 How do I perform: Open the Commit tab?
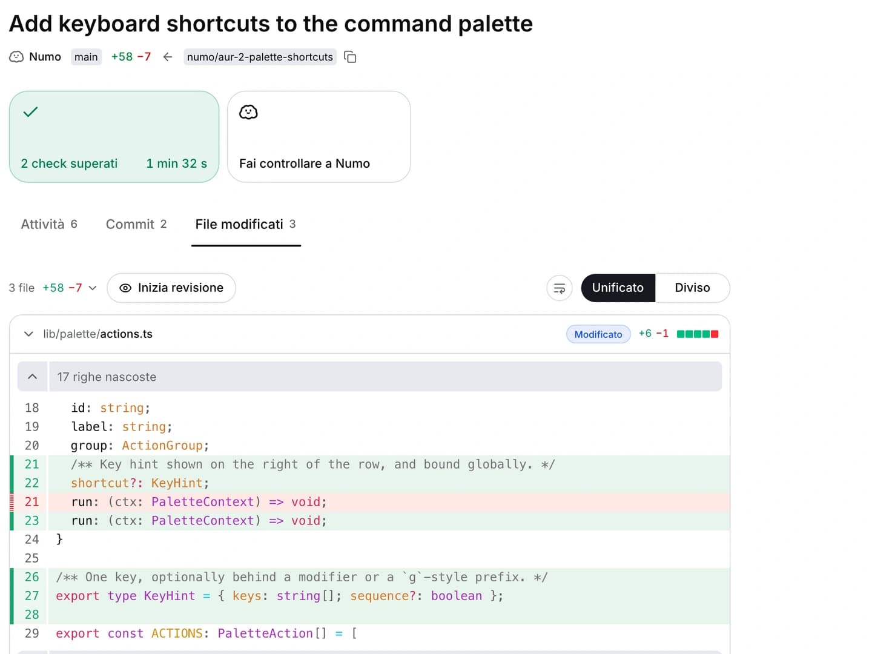(x=136, y=225)
